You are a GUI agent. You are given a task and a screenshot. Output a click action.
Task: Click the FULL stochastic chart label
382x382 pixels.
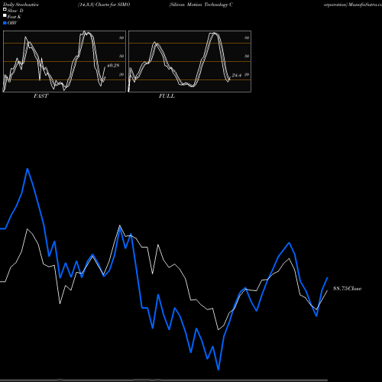pos(167,96)
